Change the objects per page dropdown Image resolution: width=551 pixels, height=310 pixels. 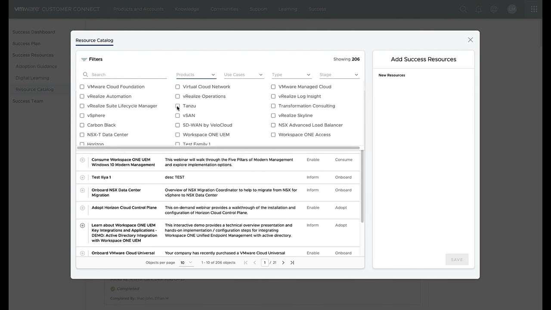(186, 263)
